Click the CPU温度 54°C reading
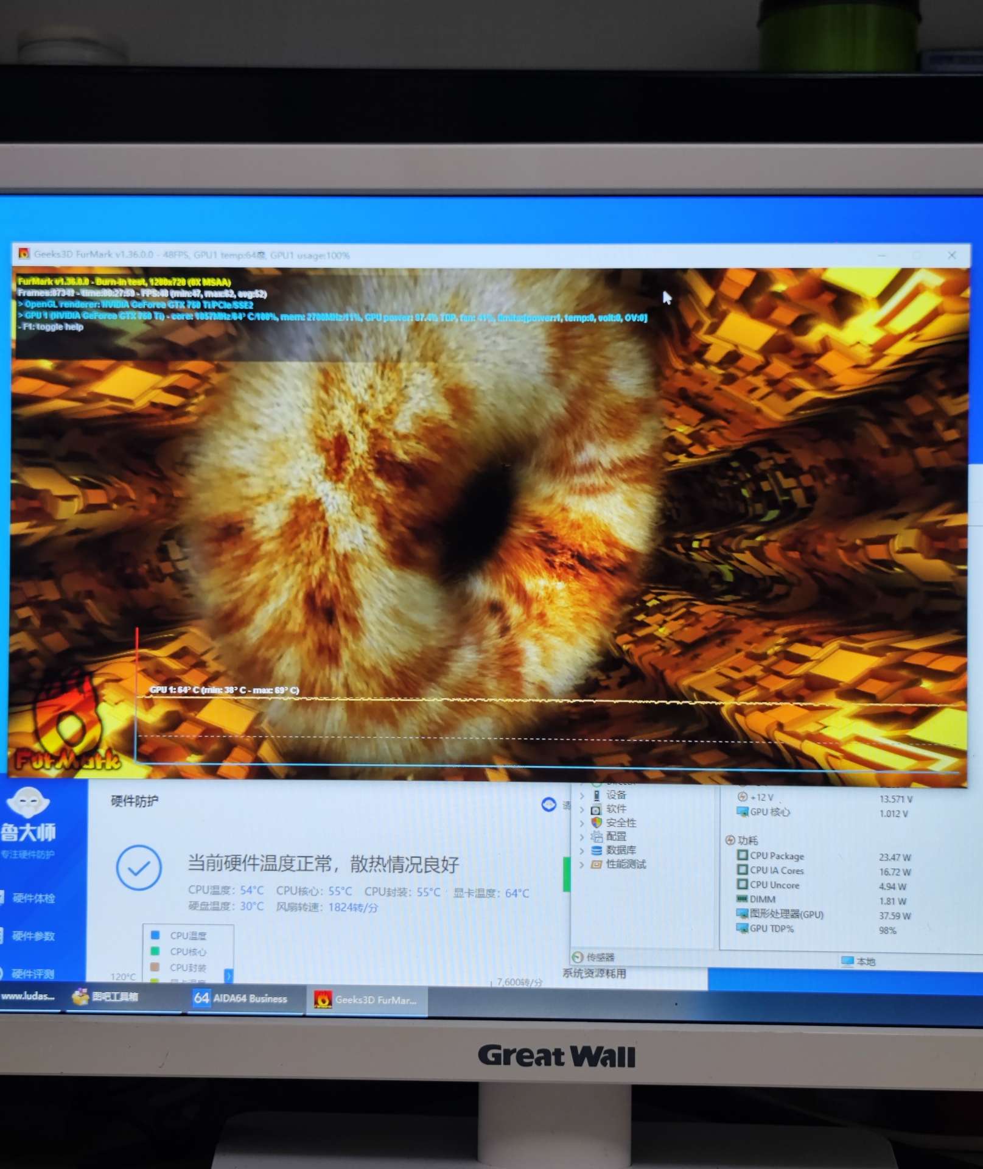 pyautogui.click(x=226, y=890)
